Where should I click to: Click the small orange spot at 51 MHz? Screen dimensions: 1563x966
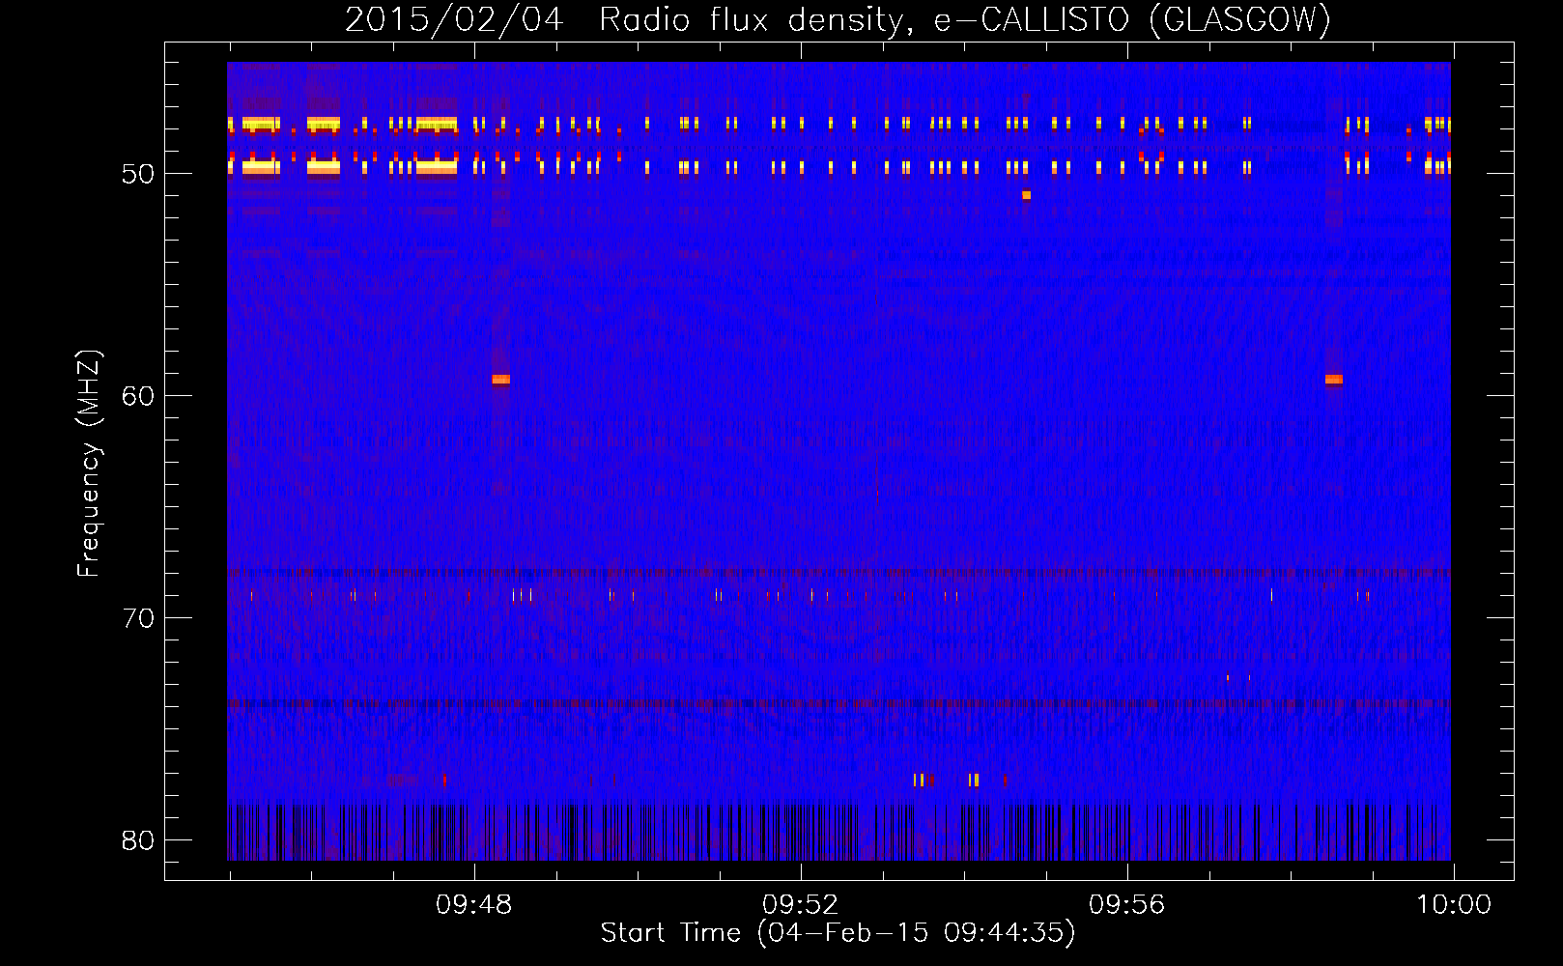(1026, 195)
